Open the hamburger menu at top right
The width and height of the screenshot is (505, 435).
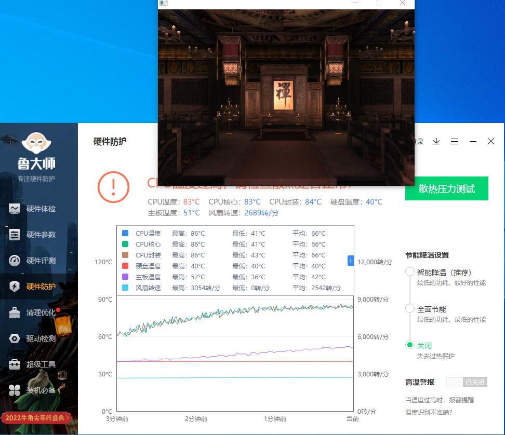[455, 141]
